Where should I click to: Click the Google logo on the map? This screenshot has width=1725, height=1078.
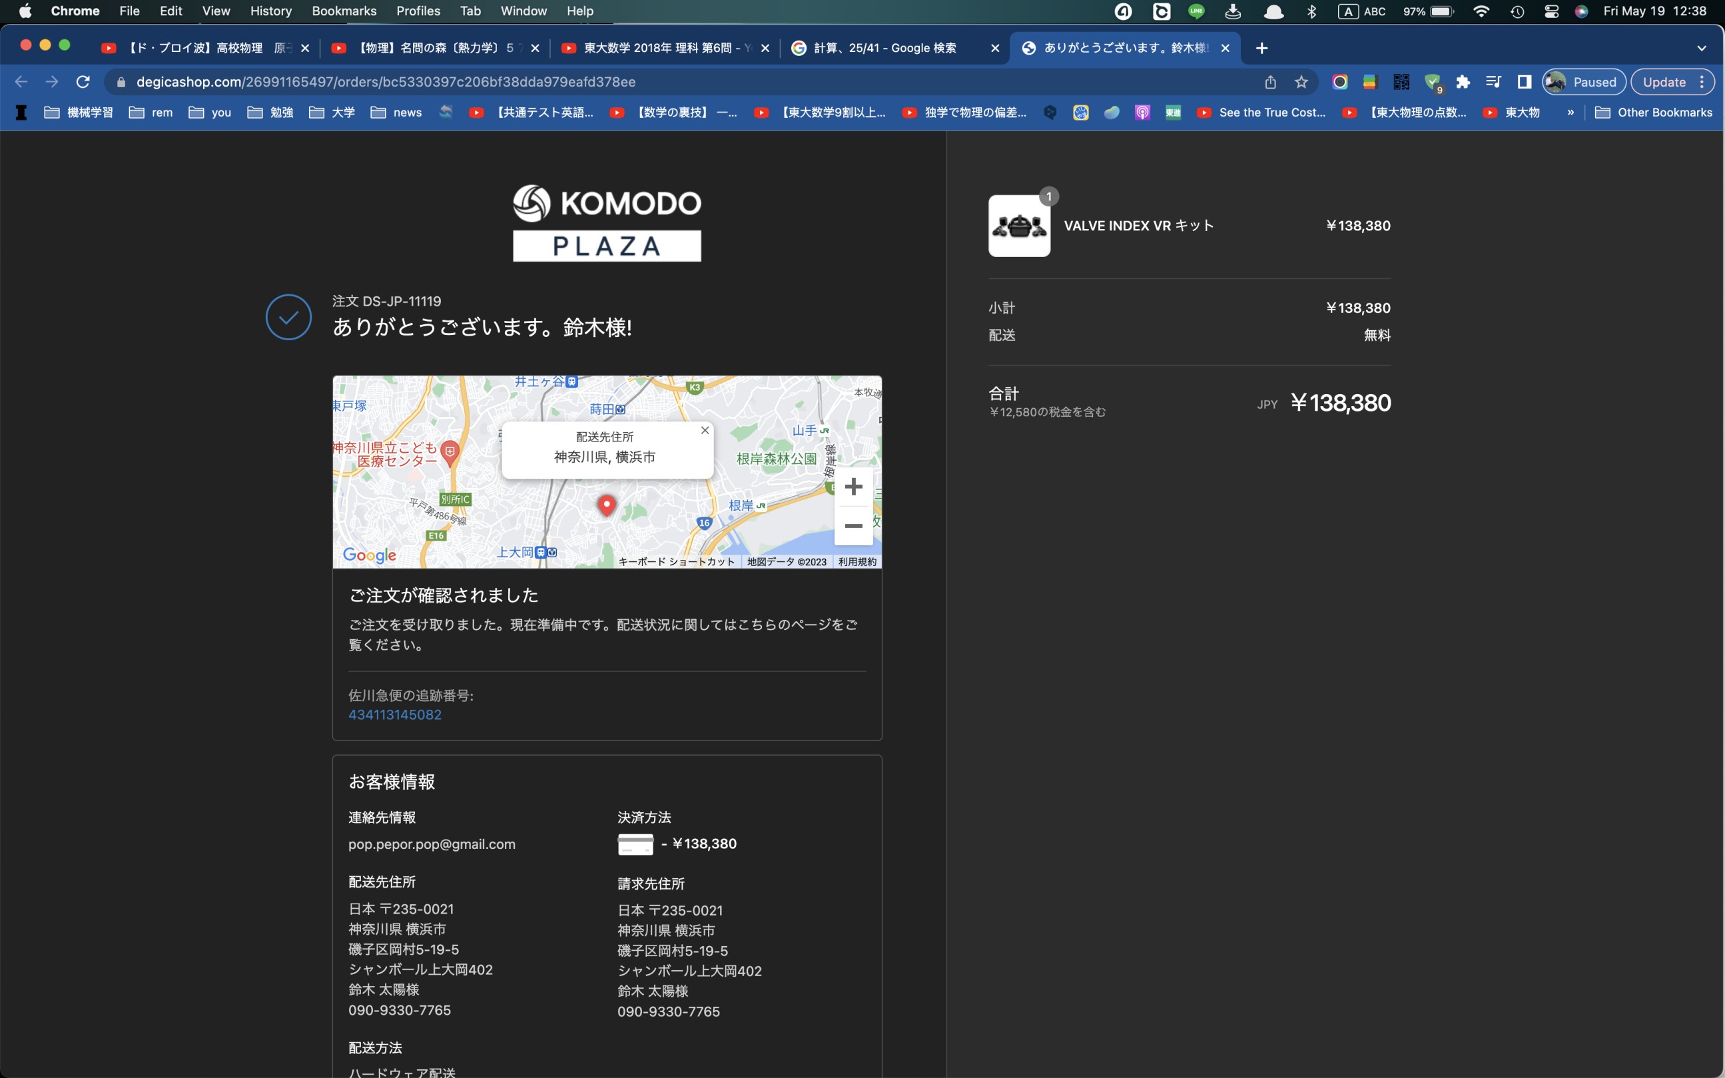click(370, 555)
